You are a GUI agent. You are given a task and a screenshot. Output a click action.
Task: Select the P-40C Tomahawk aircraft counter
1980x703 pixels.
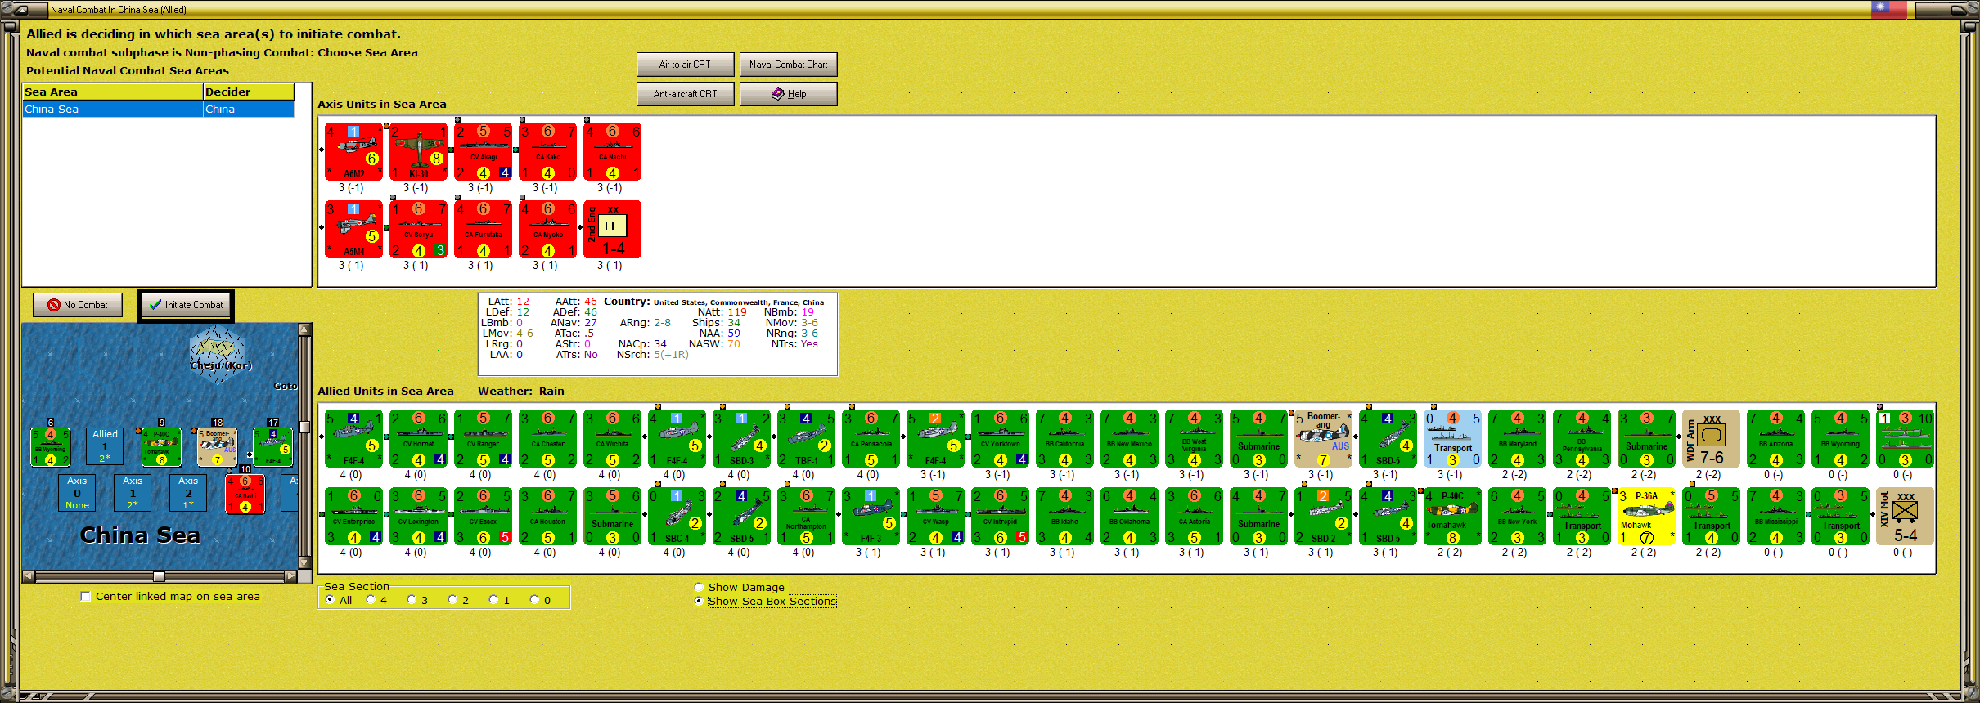coord(1452,517)
